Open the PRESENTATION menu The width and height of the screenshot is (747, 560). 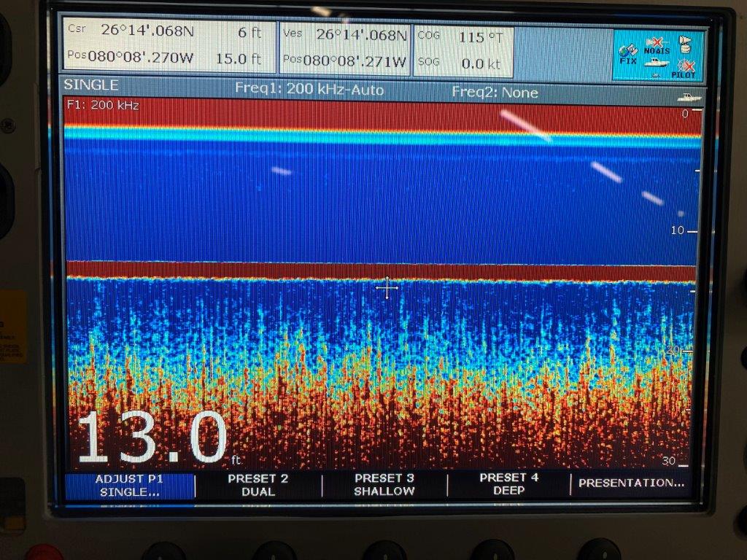pyautogui.click(x=631, y=483)
